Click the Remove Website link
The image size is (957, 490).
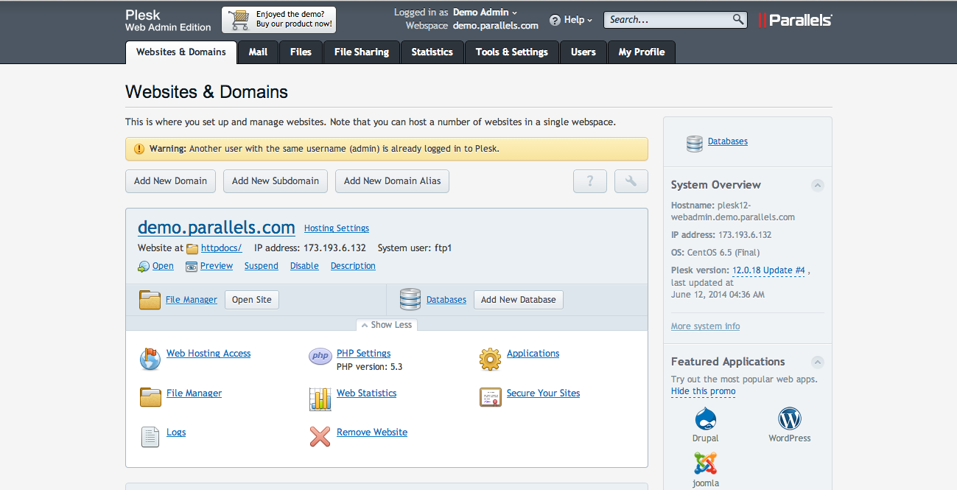(x=372, y=433)
